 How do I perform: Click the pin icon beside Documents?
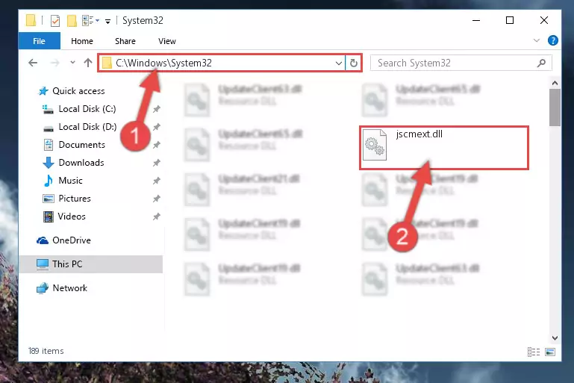click(x=156, y=145)
